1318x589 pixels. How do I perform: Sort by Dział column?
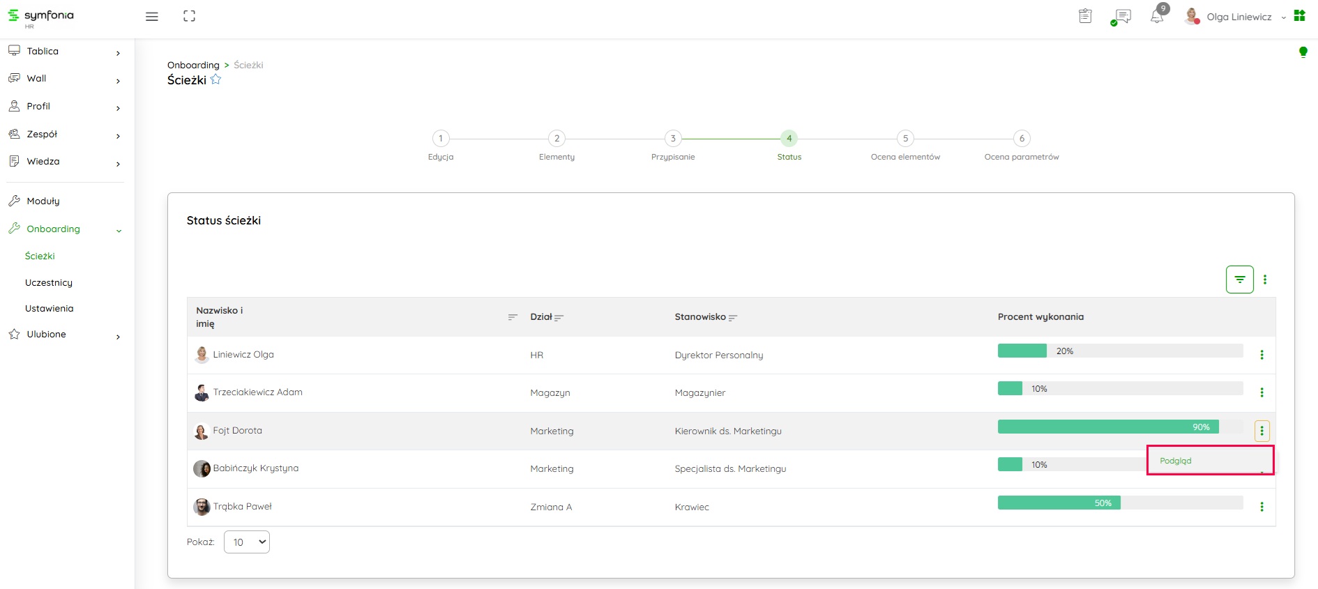[559, 318]
